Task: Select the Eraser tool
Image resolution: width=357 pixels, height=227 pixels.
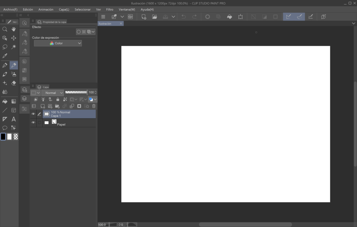Action: (13, 83)
